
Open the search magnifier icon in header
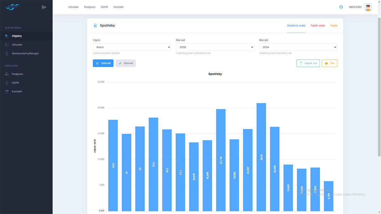(341, 7)
